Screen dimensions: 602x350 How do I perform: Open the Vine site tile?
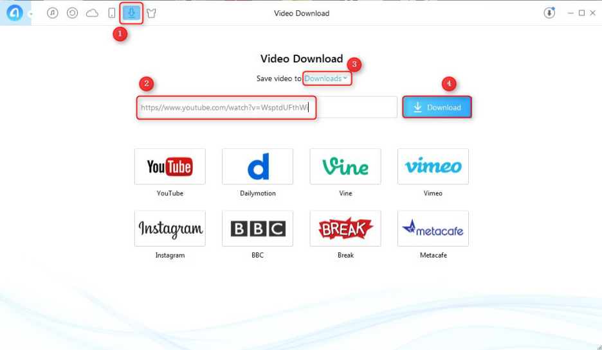click(345, 166)
